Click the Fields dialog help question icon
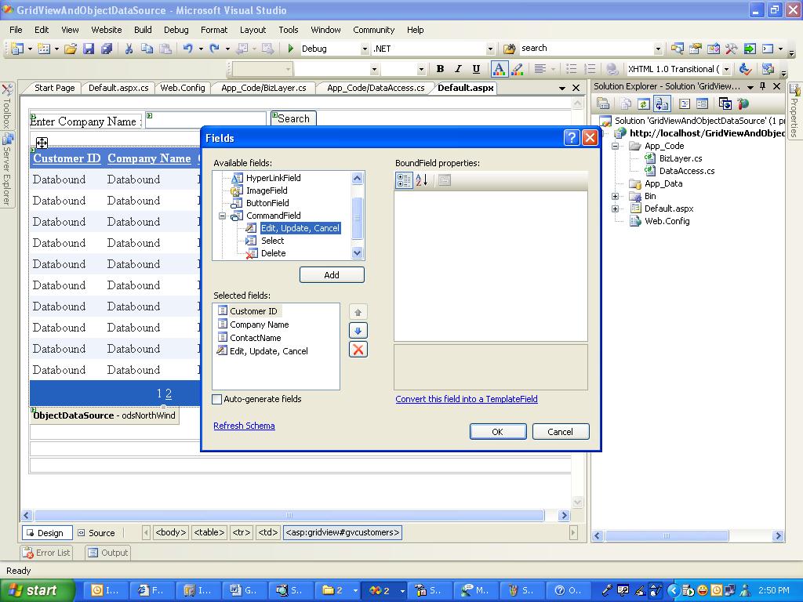 (x=572, y=137)
